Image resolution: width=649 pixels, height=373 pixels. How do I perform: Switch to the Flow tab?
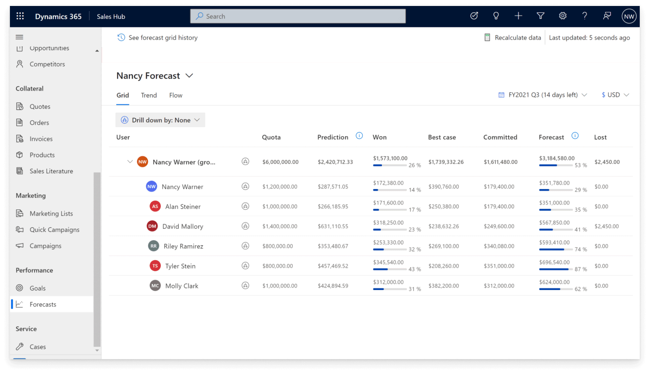[176, 95]
